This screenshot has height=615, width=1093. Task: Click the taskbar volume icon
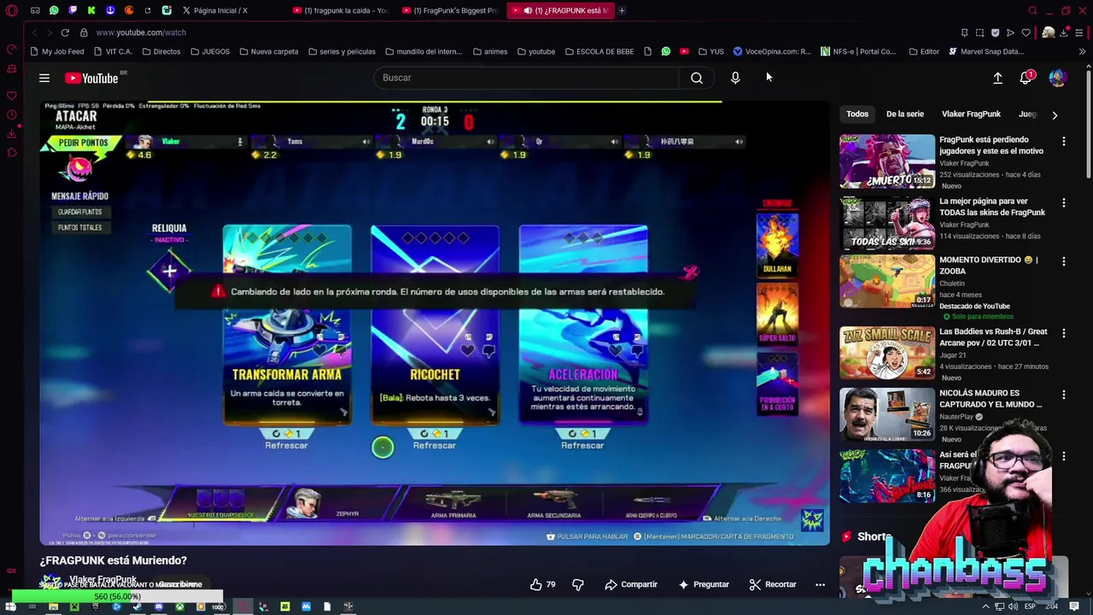pyautogui.click(x=1014, y=606)
